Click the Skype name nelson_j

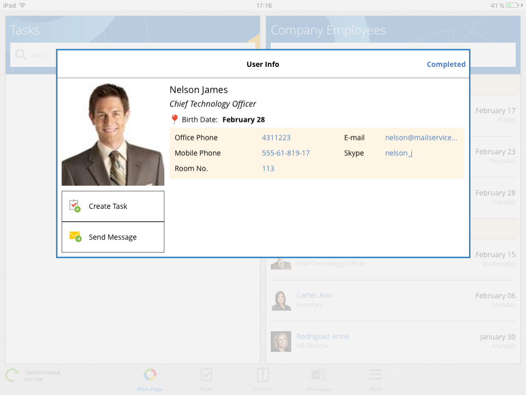coord(399,153)
